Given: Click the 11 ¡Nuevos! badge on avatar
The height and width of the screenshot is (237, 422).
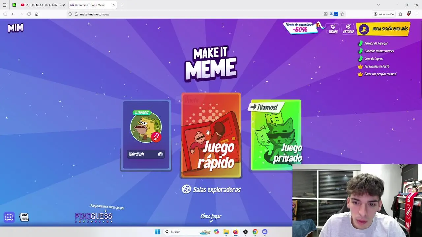Looking at the screenshot, I should tap(141, 113).
